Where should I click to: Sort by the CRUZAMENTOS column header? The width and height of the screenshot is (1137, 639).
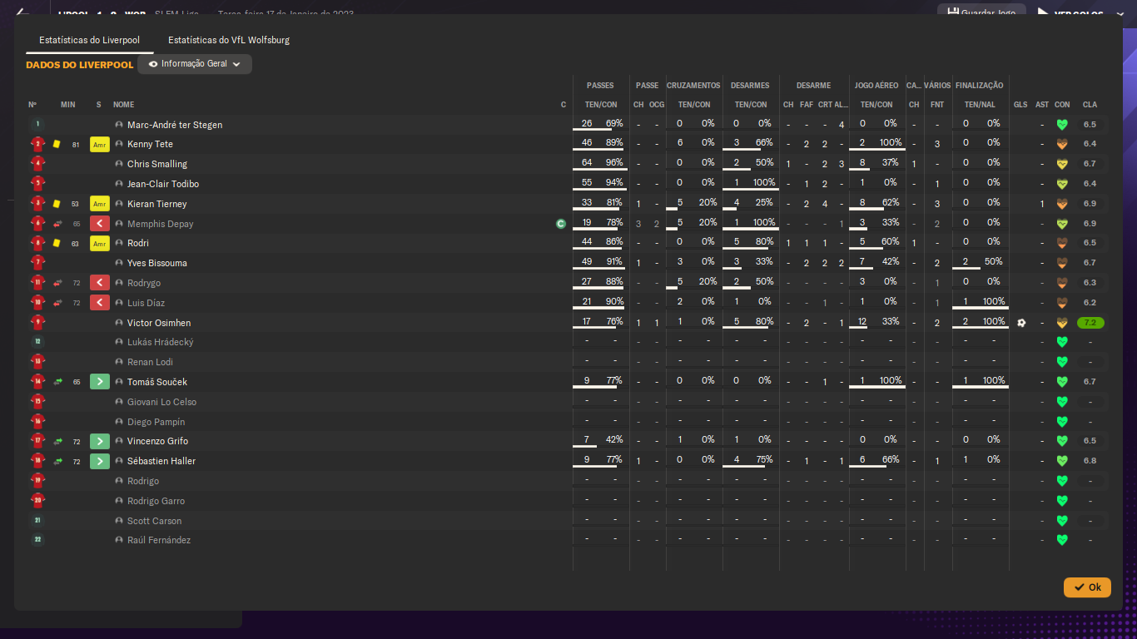point(693,86)
